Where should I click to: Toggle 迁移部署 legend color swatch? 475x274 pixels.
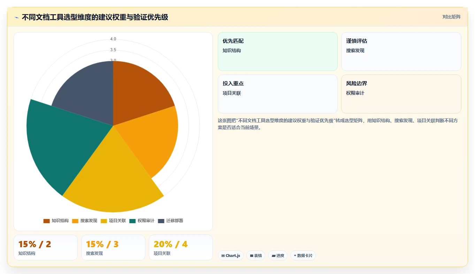point(161,221)
